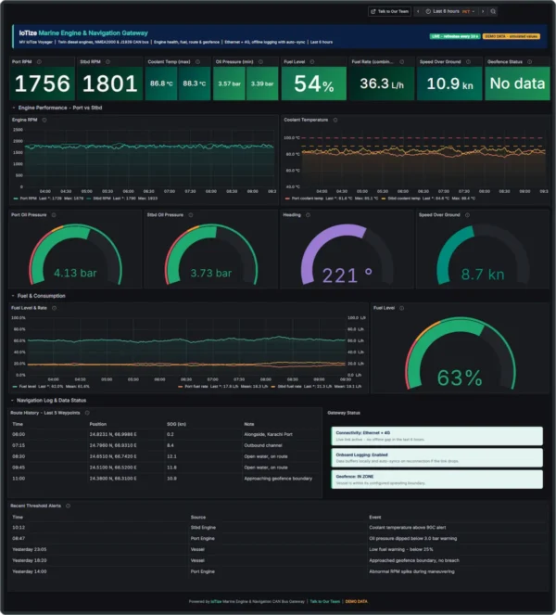
Task: Click the LIVE refresh status badge
Action: click(x=455, y=36)
